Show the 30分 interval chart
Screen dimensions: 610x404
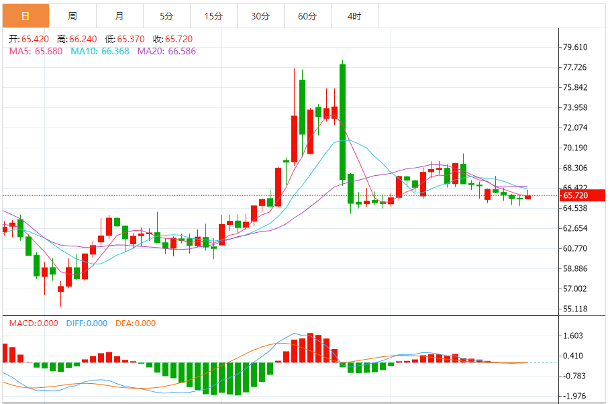coord(260,16)
